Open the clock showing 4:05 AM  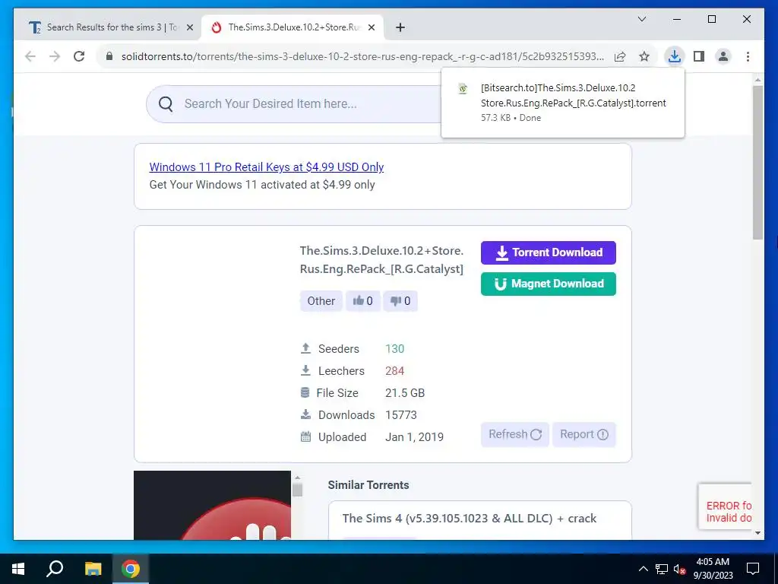(x=713, y=569)
